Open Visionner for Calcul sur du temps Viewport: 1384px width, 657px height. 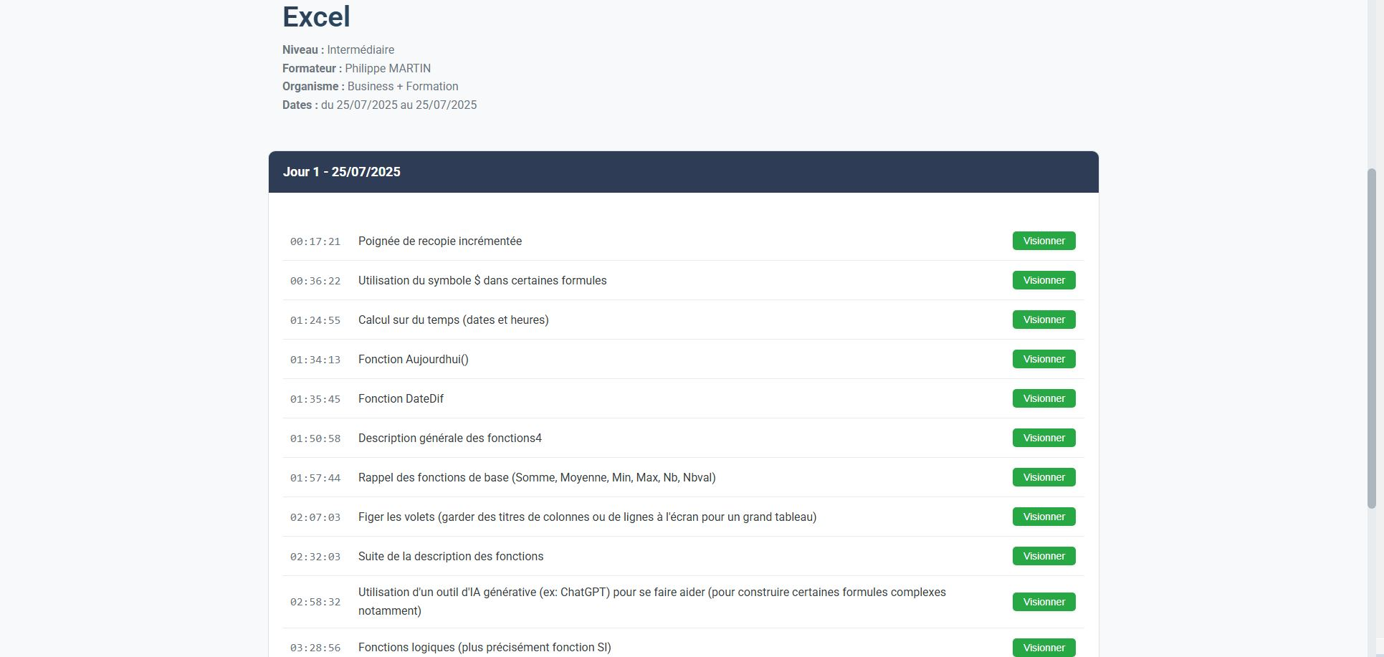(1043, 320)
